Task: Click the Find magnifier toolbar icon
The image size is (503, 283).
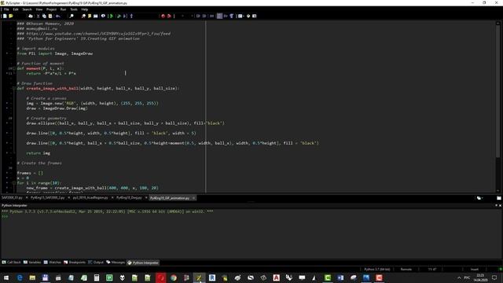Action: pos(72,16)
